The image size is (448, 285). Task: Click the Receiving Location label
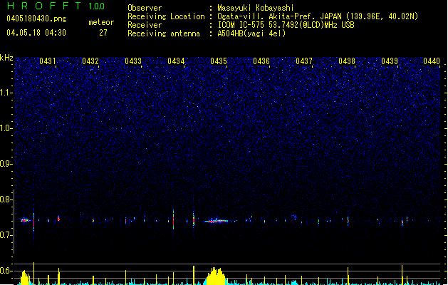166,16
